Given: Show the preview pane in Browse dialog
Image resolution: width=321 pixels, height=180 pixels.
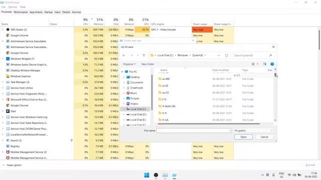Looking at the screenshot, I should (264, 64).
